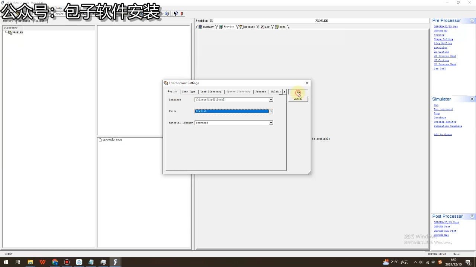The height and width of the screenshot is (267, 476).
Task: Switch to the Database tab
Action: point(24,21)
